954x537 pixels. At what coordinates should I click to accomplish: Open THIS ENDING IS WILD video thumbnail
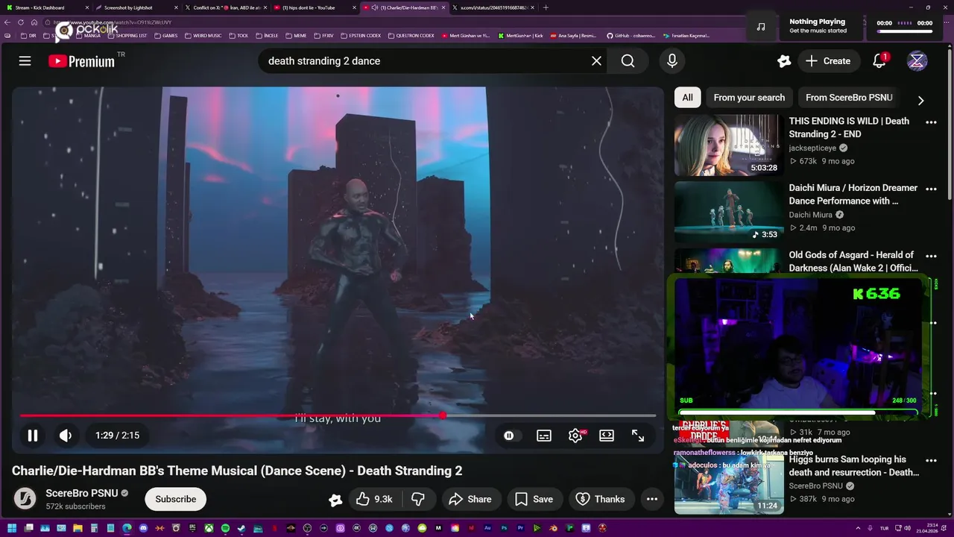(728, 145)
